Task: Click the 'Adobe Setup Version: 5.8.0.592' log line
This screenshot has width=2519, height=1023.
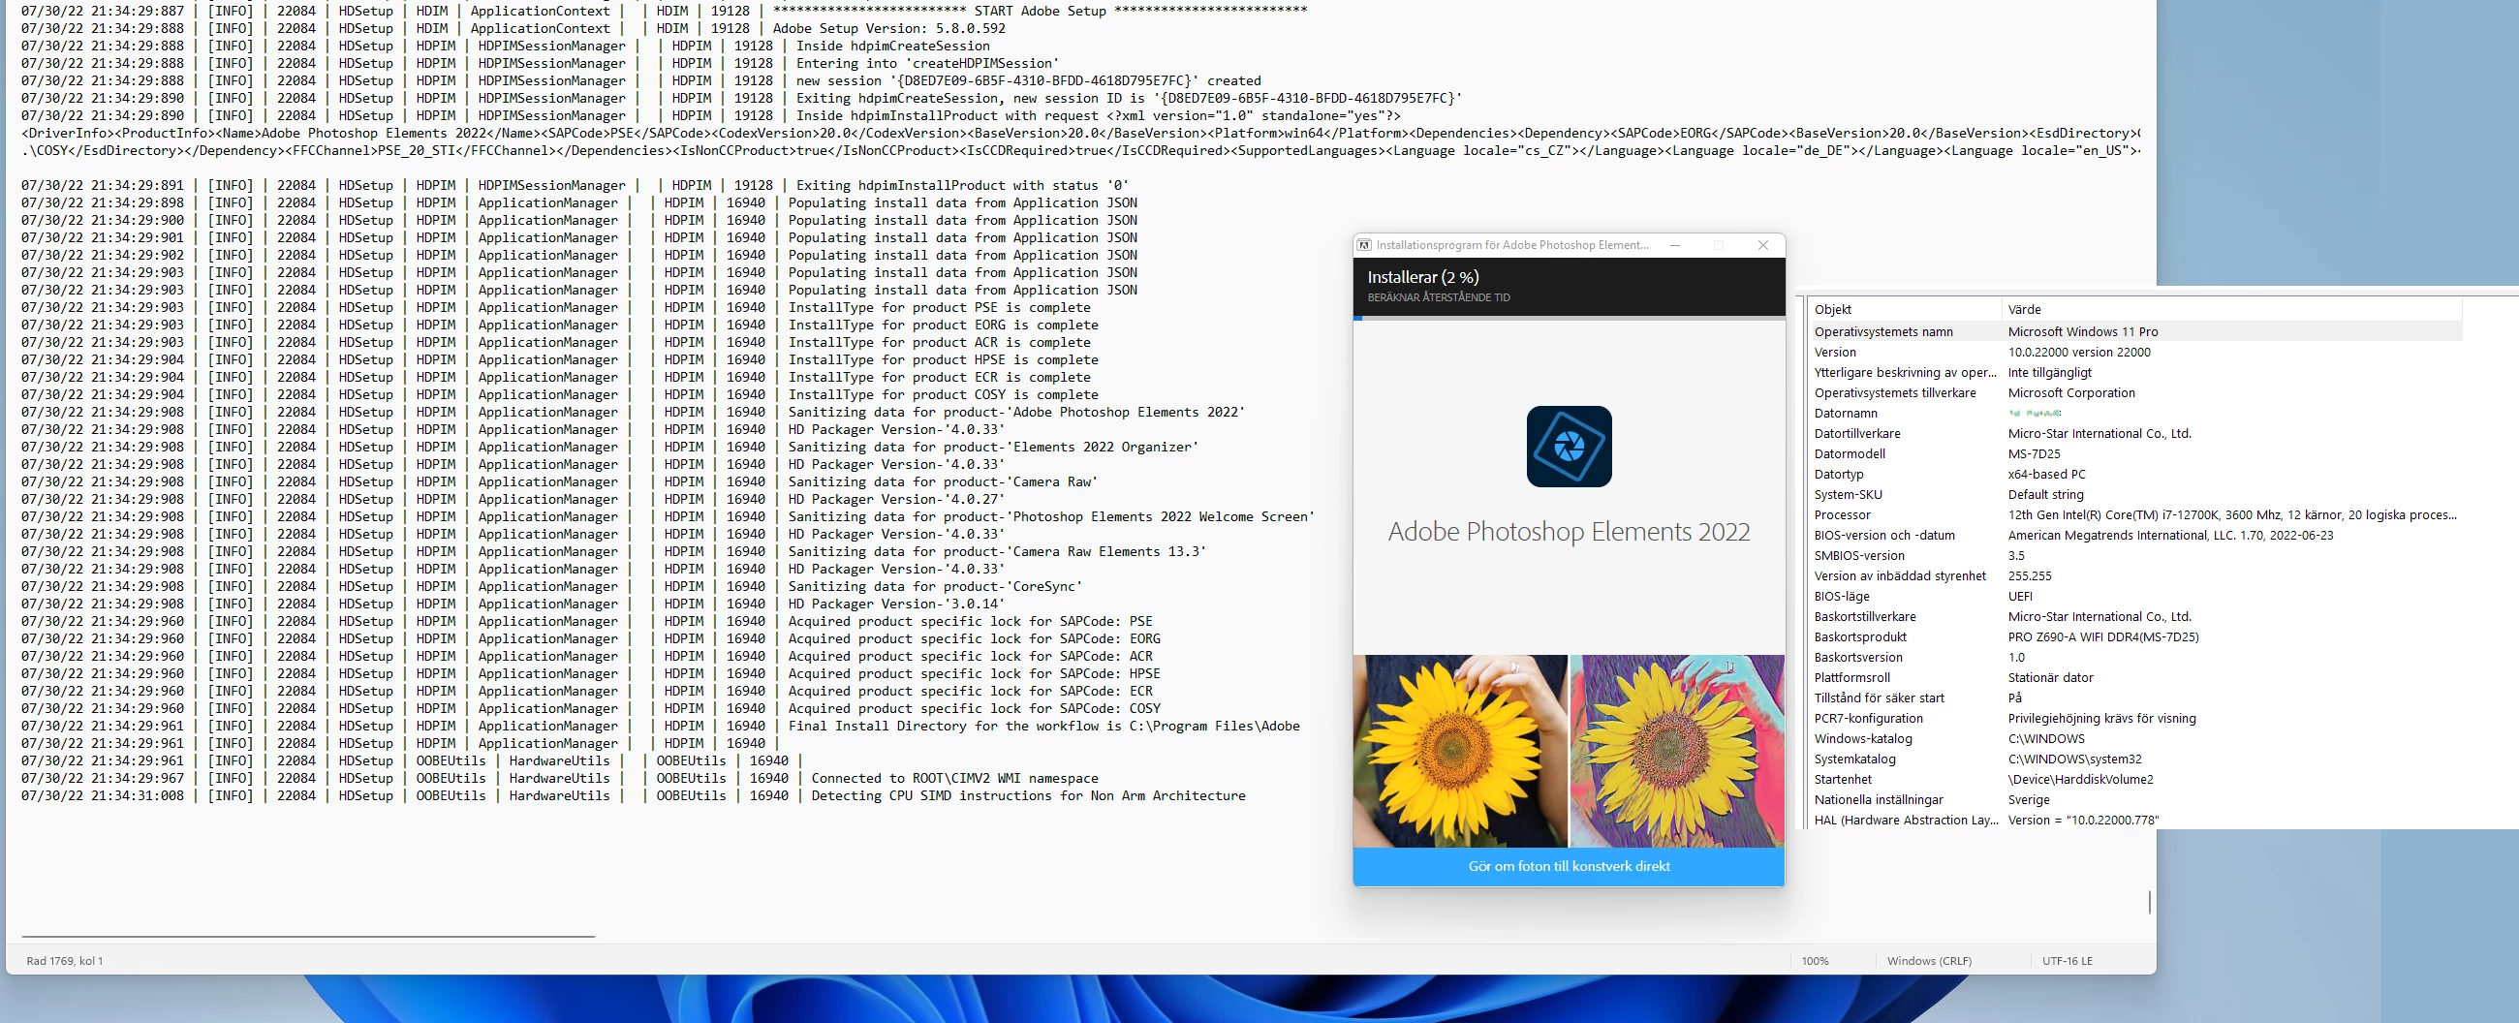Action: point(513,28)
